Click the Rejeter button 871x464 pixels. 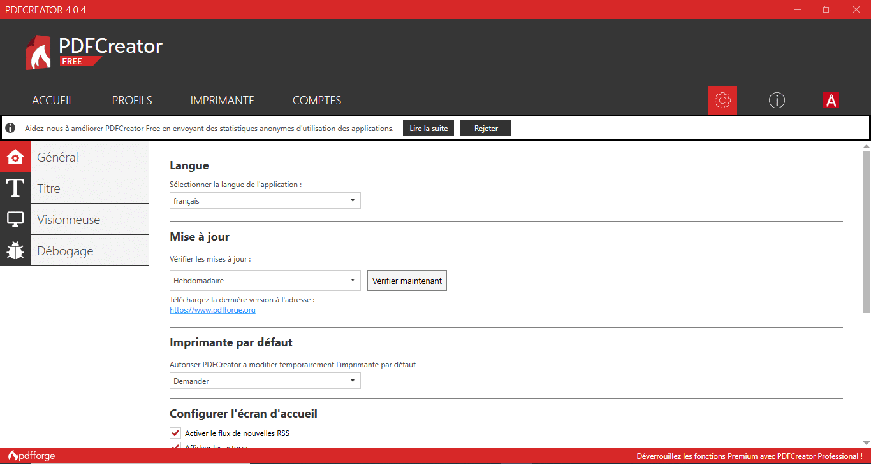486,128
